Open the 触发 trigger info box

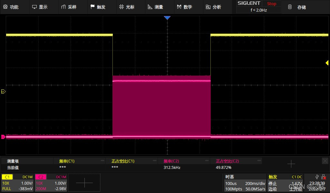pyautogui.click(x=285, y=183)
